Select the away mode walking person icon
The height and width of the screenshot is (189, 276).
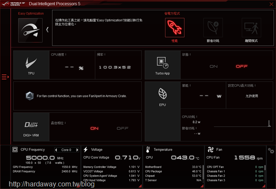click(251, 28)
